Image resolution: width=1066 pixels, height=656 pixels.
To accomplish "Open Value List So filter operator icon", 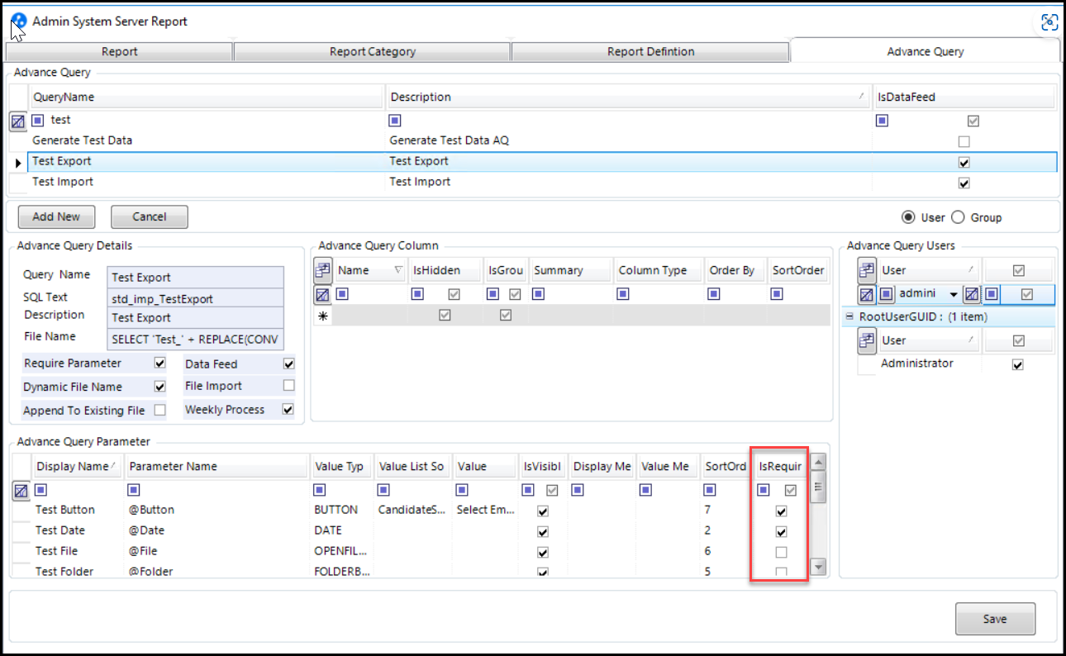I will 383,490.
